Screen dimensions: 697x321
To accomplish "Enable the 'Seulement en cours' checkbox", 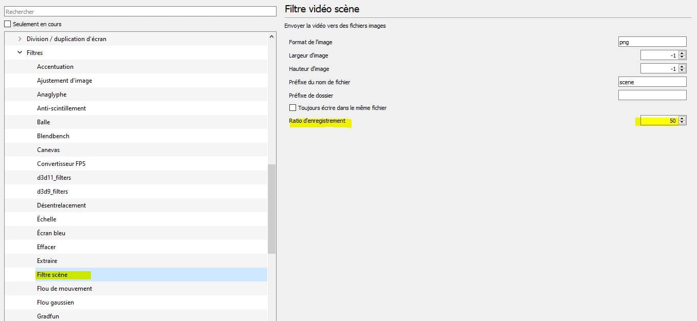I will (7, 24).
